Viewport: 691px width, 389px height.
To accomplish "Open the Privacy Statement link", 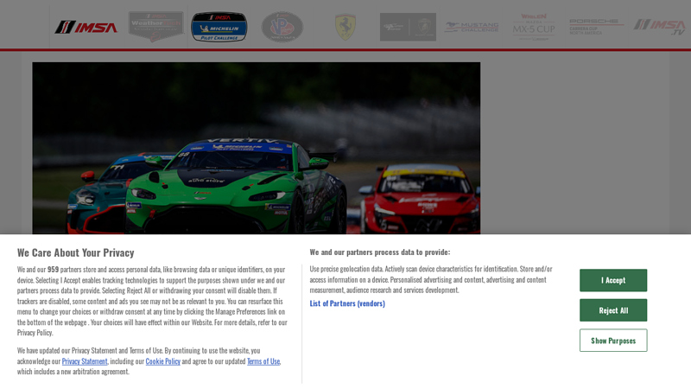I will click(x=85, y=361).
